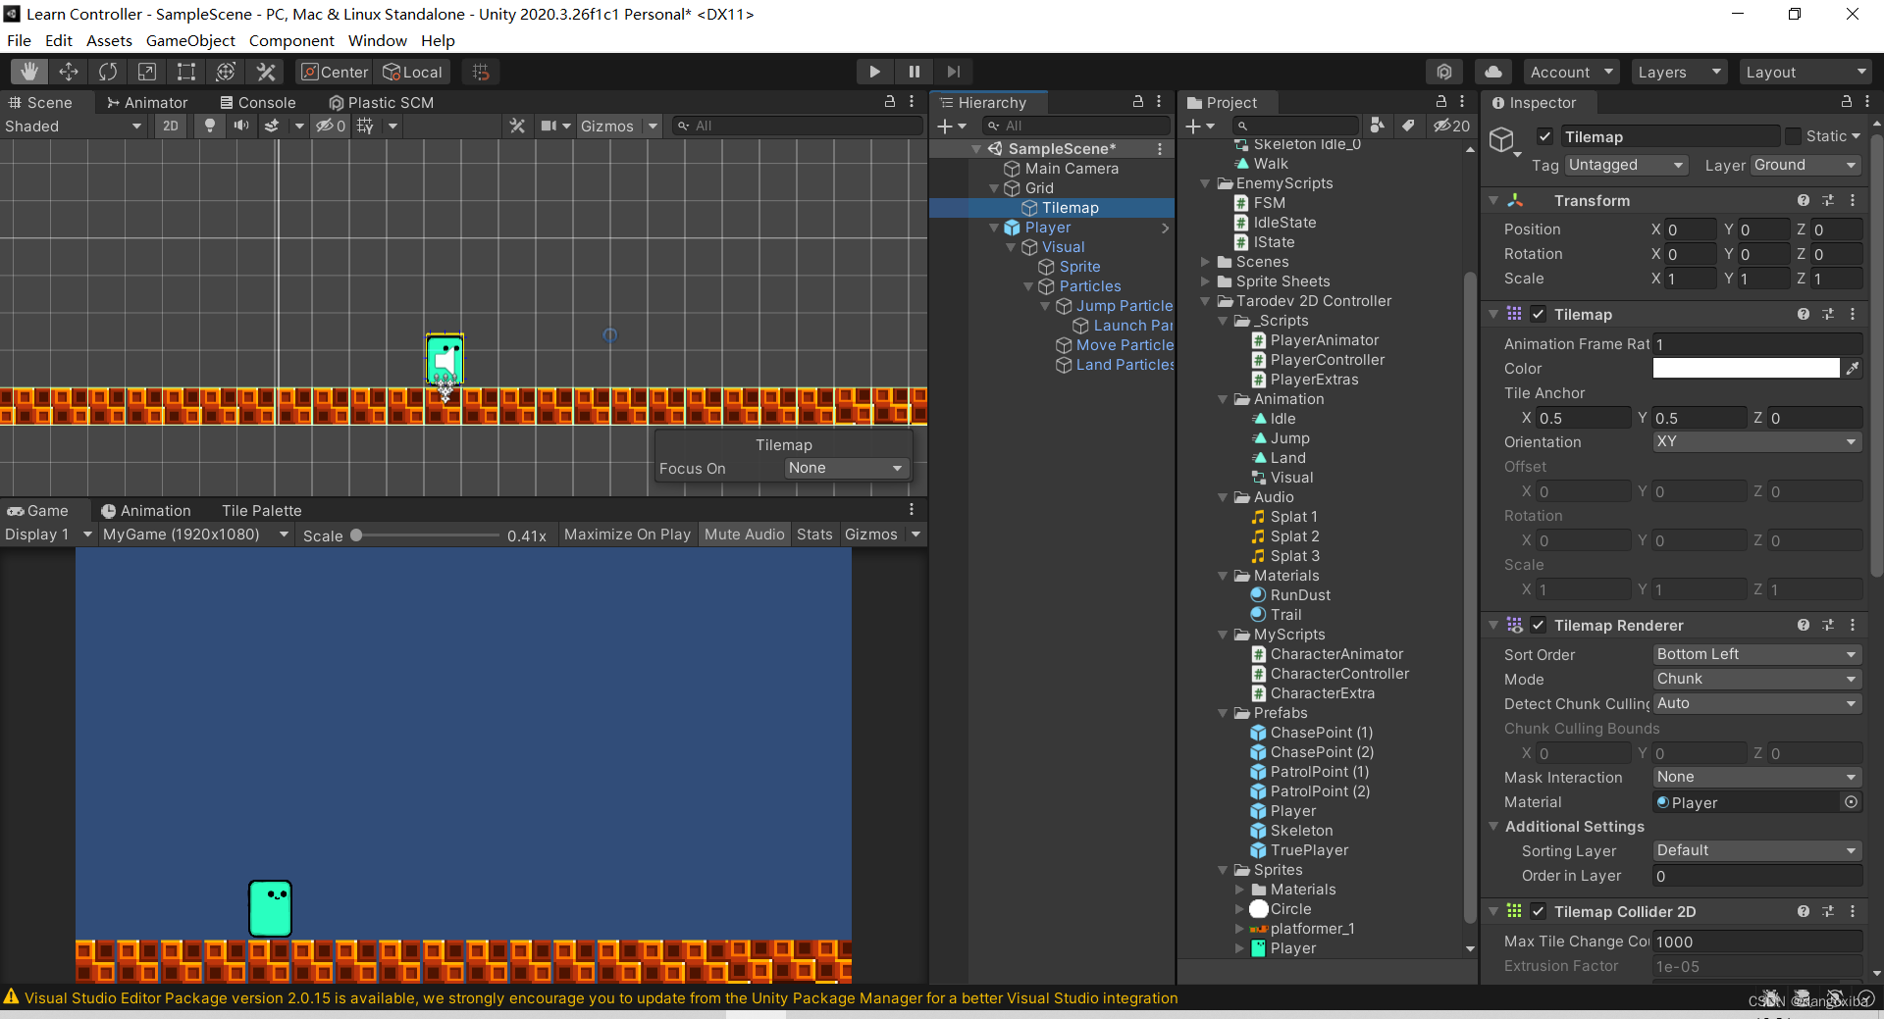The width and height of the screenshot is (1884, 1019).
Task: Open Unity Collaborate cloud services
Action: tap(1492, 71)
